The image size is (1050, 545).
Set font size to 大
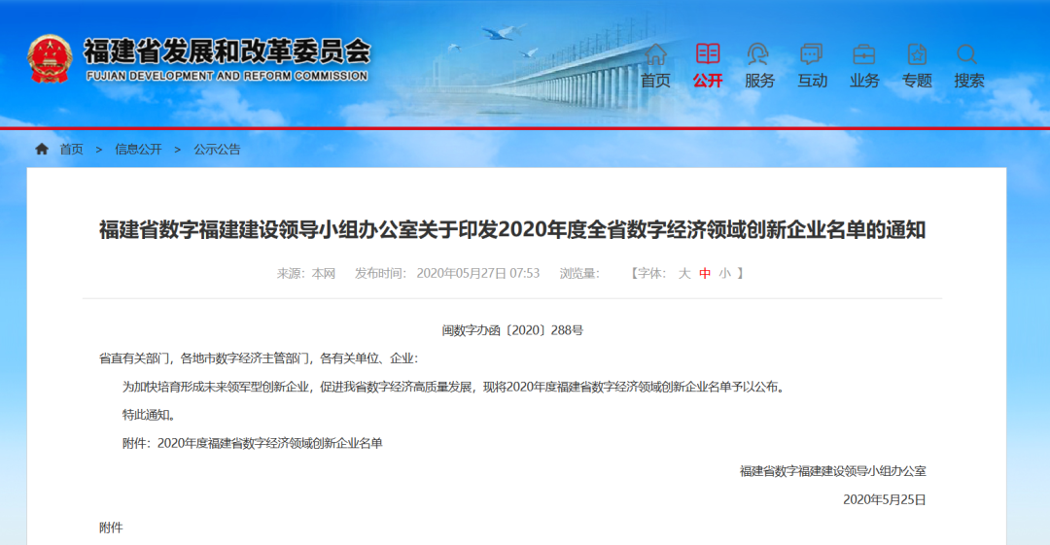[x=684, y=274]
